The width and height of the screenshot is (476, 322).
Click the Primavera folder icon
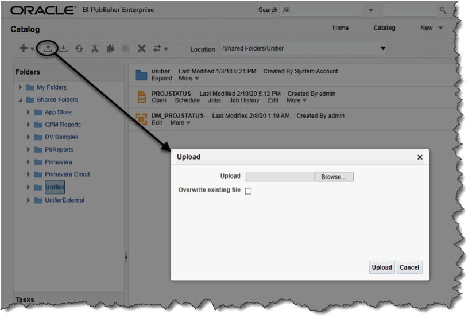38,162
